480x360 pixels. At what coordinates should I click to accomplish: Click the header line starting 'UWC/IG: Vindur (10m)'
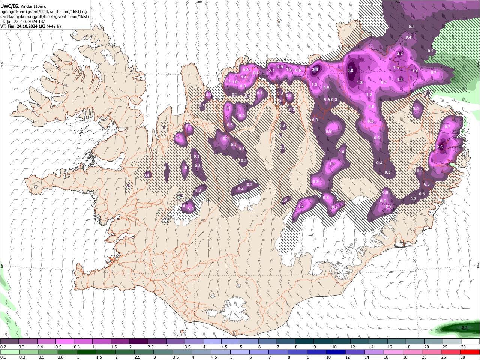(x=23, y=6)
